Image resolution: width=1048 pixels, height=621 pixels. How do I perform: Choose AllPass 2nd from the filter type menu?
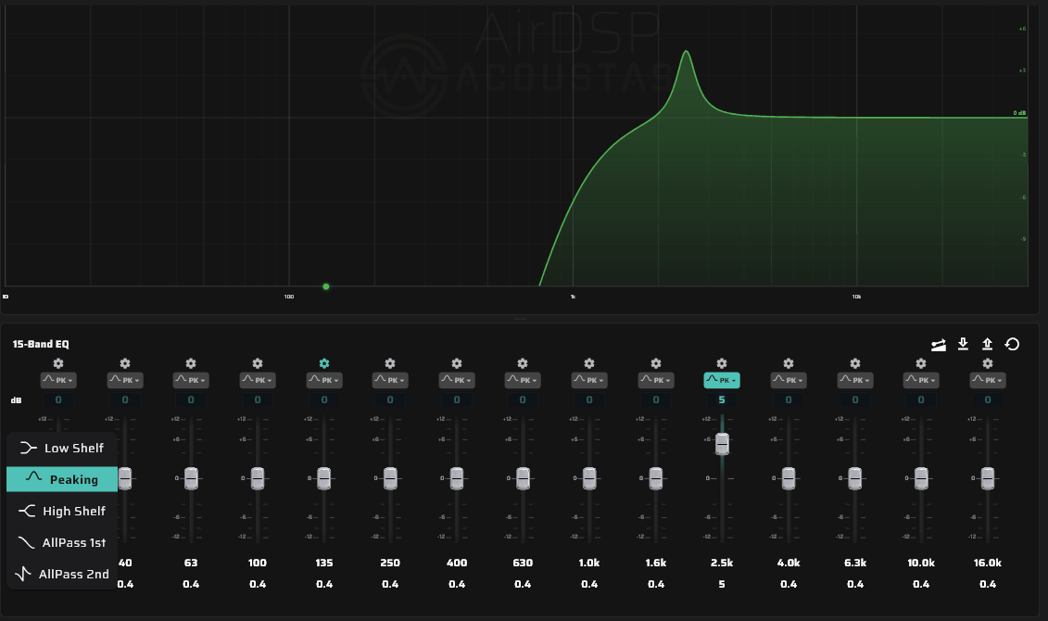62,574
